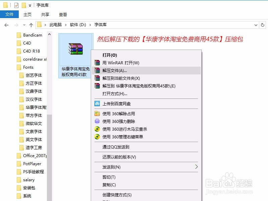Click the sidebar vertical scrollbar thumb

pyautogui.click(x=49, y=157)
